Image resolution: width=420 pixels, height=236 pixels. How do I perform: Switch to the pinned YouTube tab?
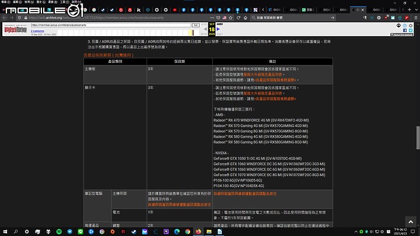pos(174,10)
